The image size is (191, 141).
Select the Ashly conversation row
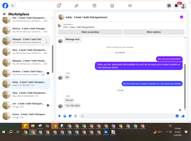point(26,84)
